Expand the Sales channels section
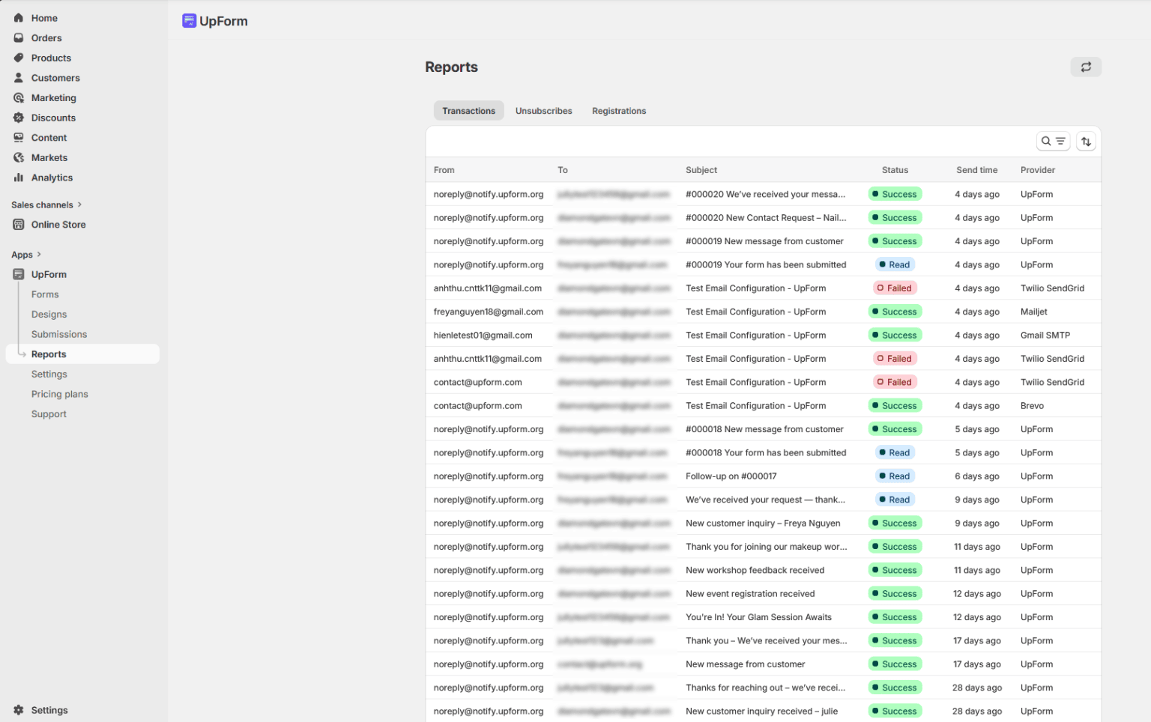The height and width of the screenshot is (722, 1151). tap(46, 204)
